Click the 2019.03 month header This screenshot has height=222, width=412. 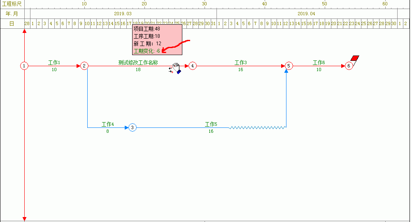point(123,14)
